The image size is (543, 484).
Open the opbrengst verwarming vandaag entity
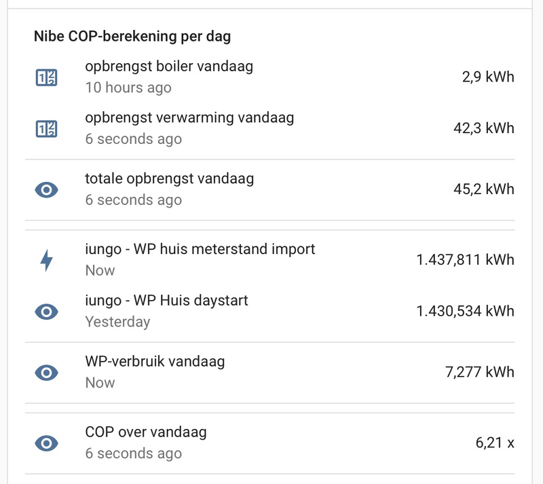(189, 118)
